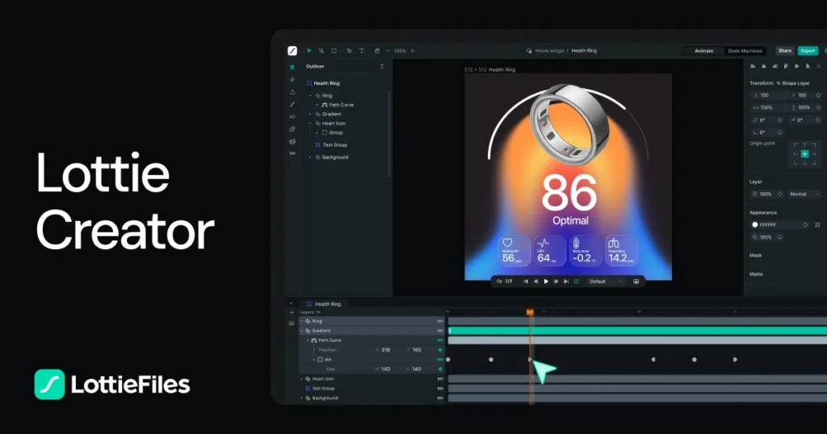Click the Share button

pyautogui.click(x=785, y=51)
